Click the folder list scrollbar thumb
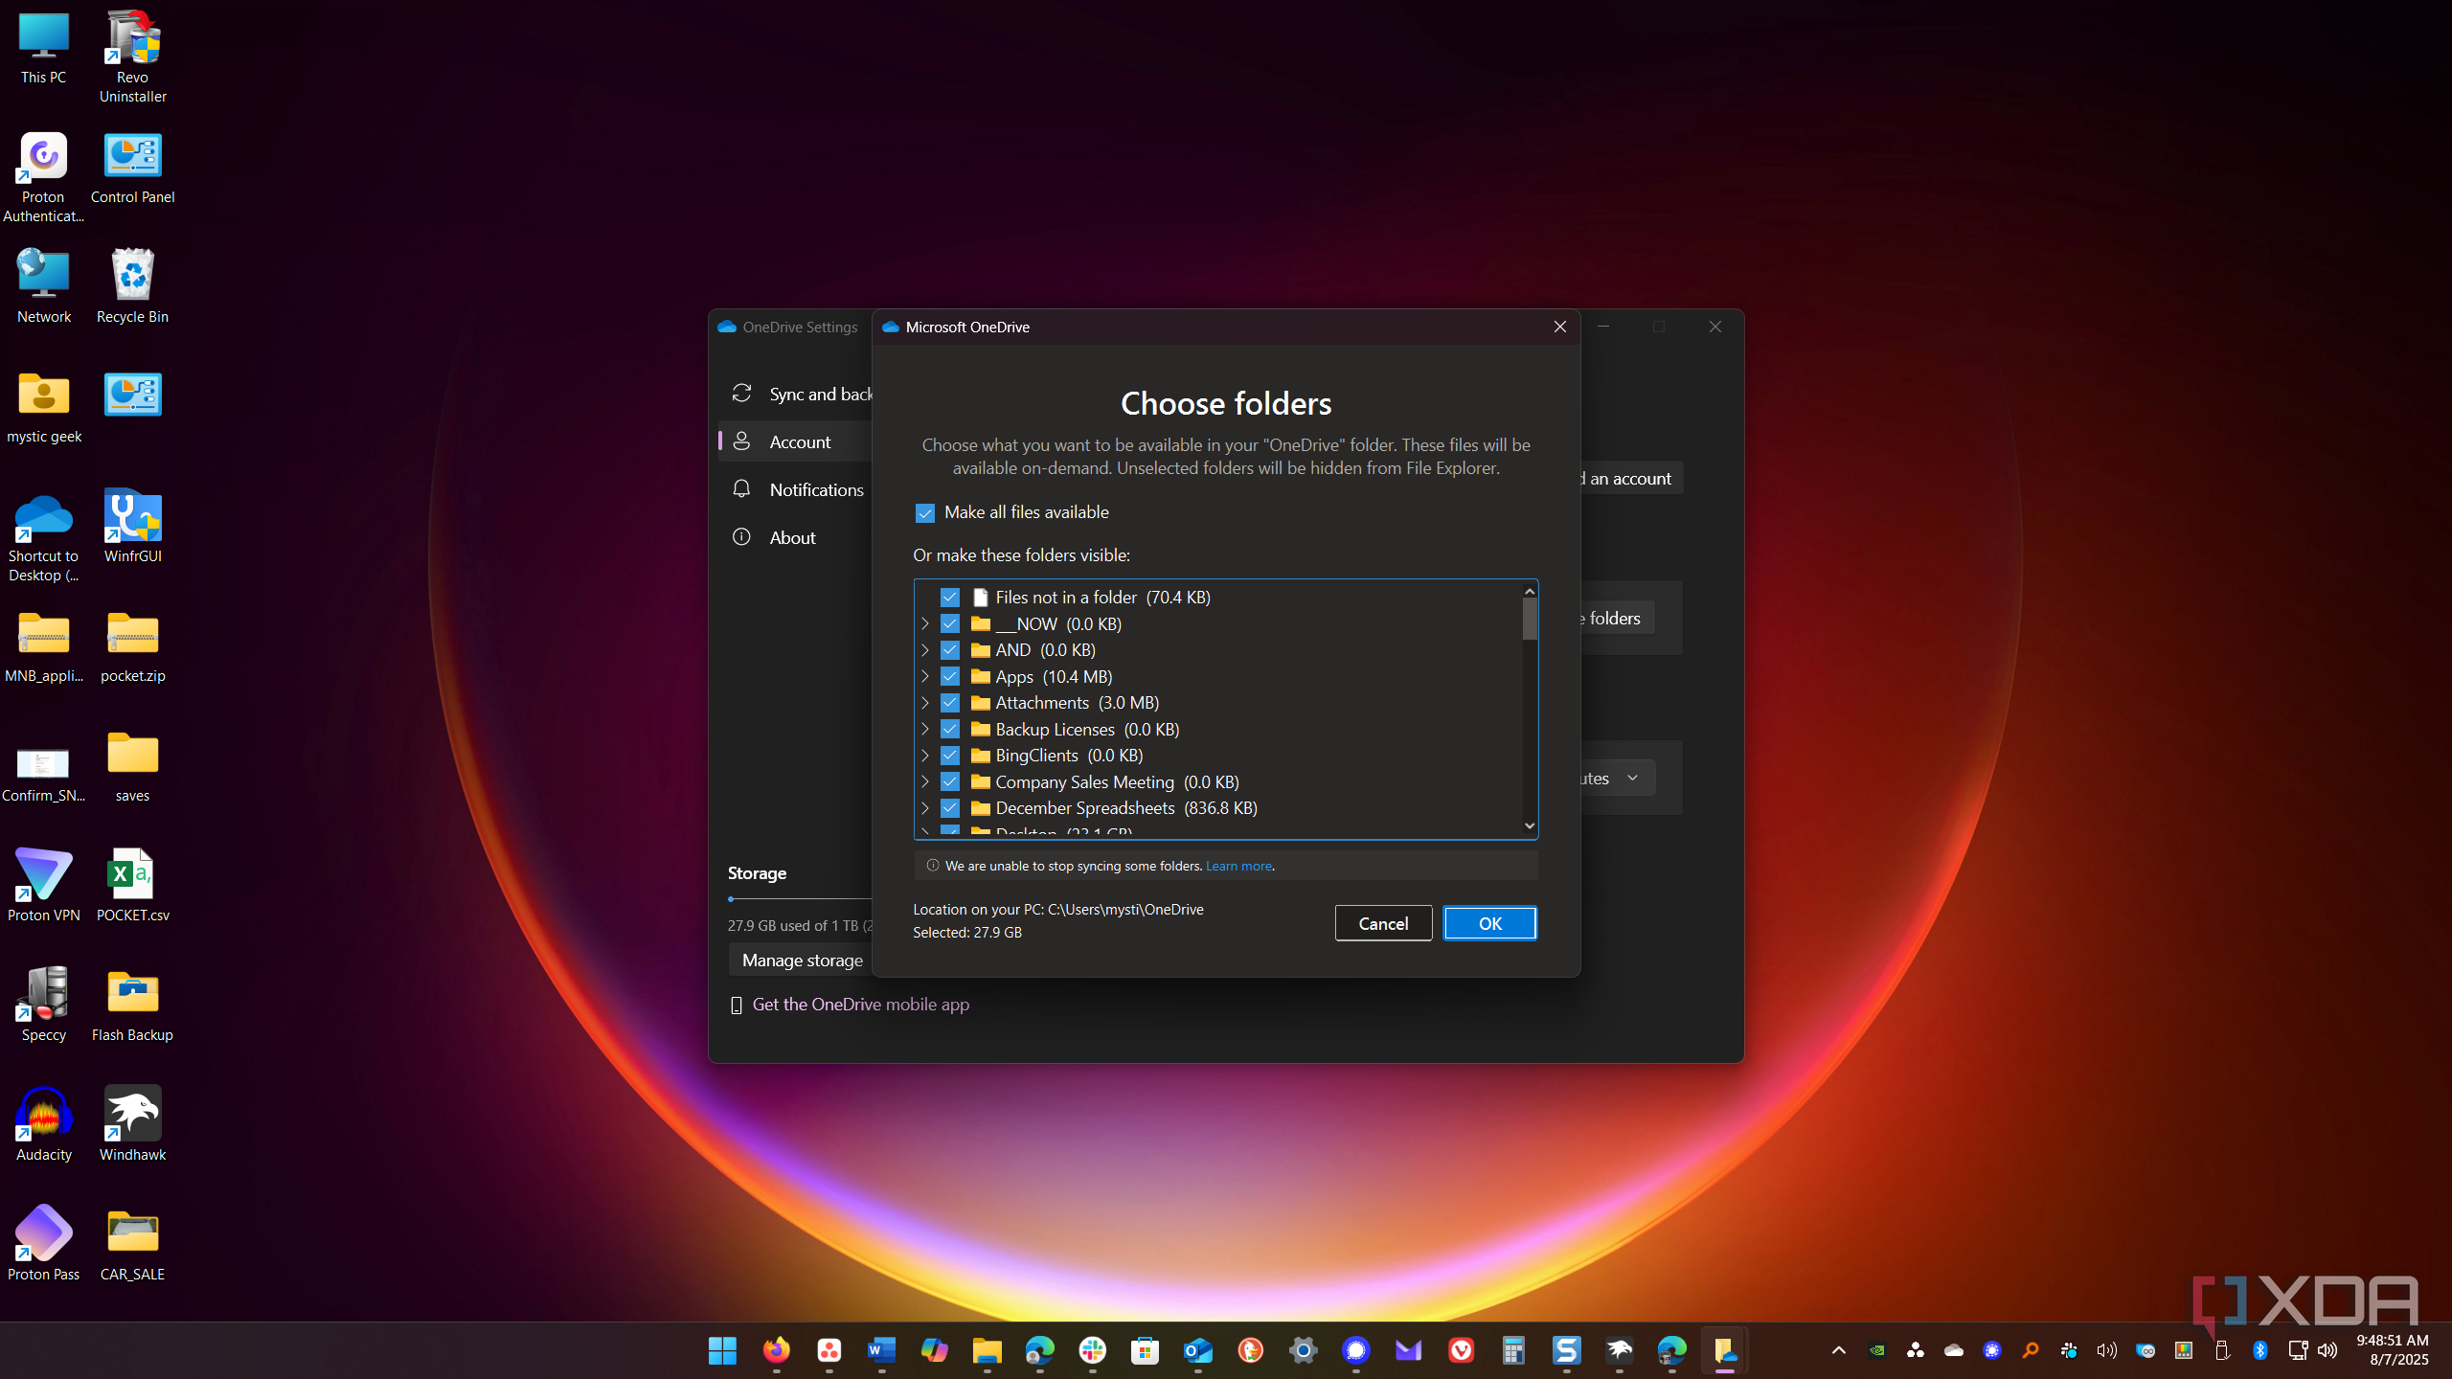This screenshot has width=2452, height=1379. coord(1530,620)
